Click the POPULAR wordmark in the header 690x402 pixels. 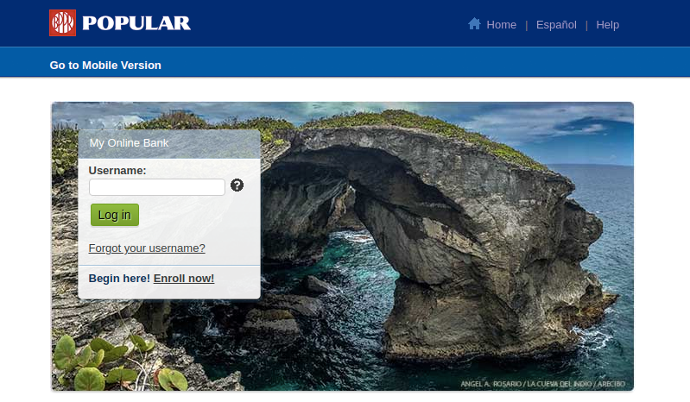point(136,24)
